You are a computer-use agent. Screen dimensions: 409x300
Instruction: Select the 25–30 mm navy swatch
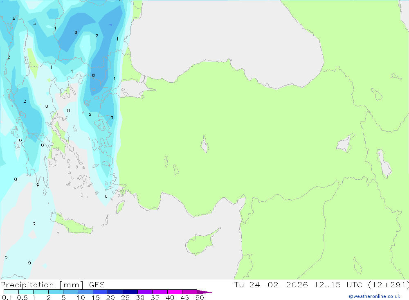(x=130, y=292)
